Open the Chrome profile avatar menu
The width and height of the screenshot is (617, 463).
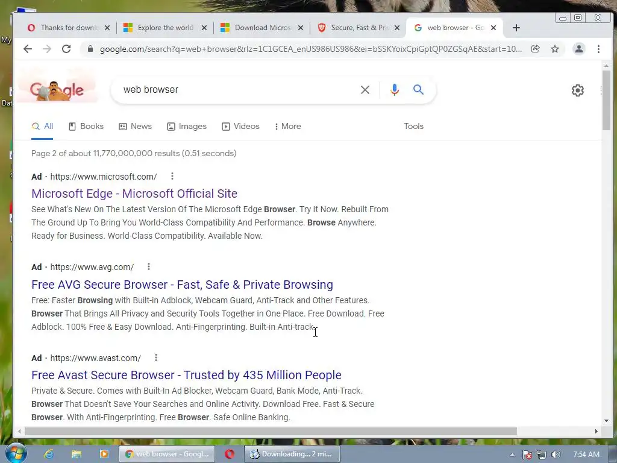point(579,49)
